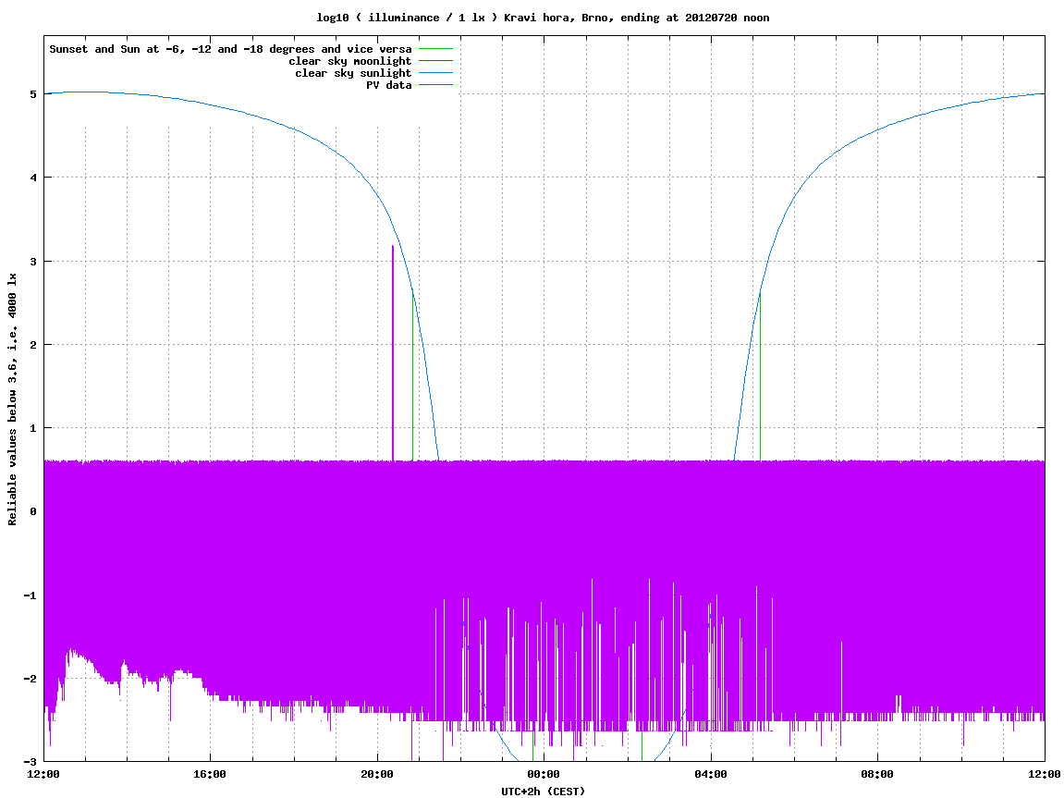Click the y-axis tick label -3
The height and width of the screenshot is (798, 1064).
[30, 762]
